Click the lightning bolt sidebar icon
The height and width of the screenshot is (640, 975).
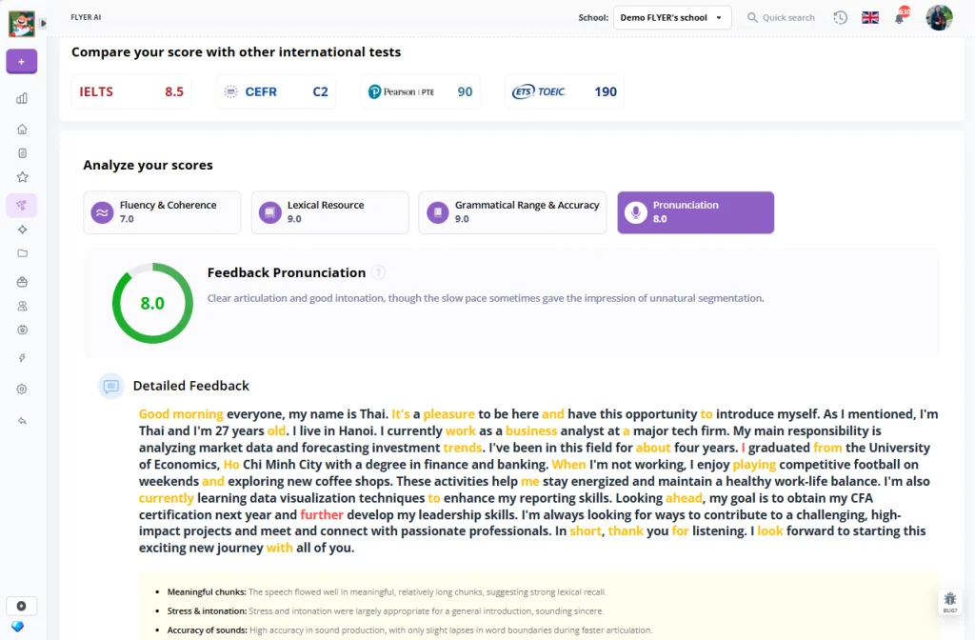(22, 358)
